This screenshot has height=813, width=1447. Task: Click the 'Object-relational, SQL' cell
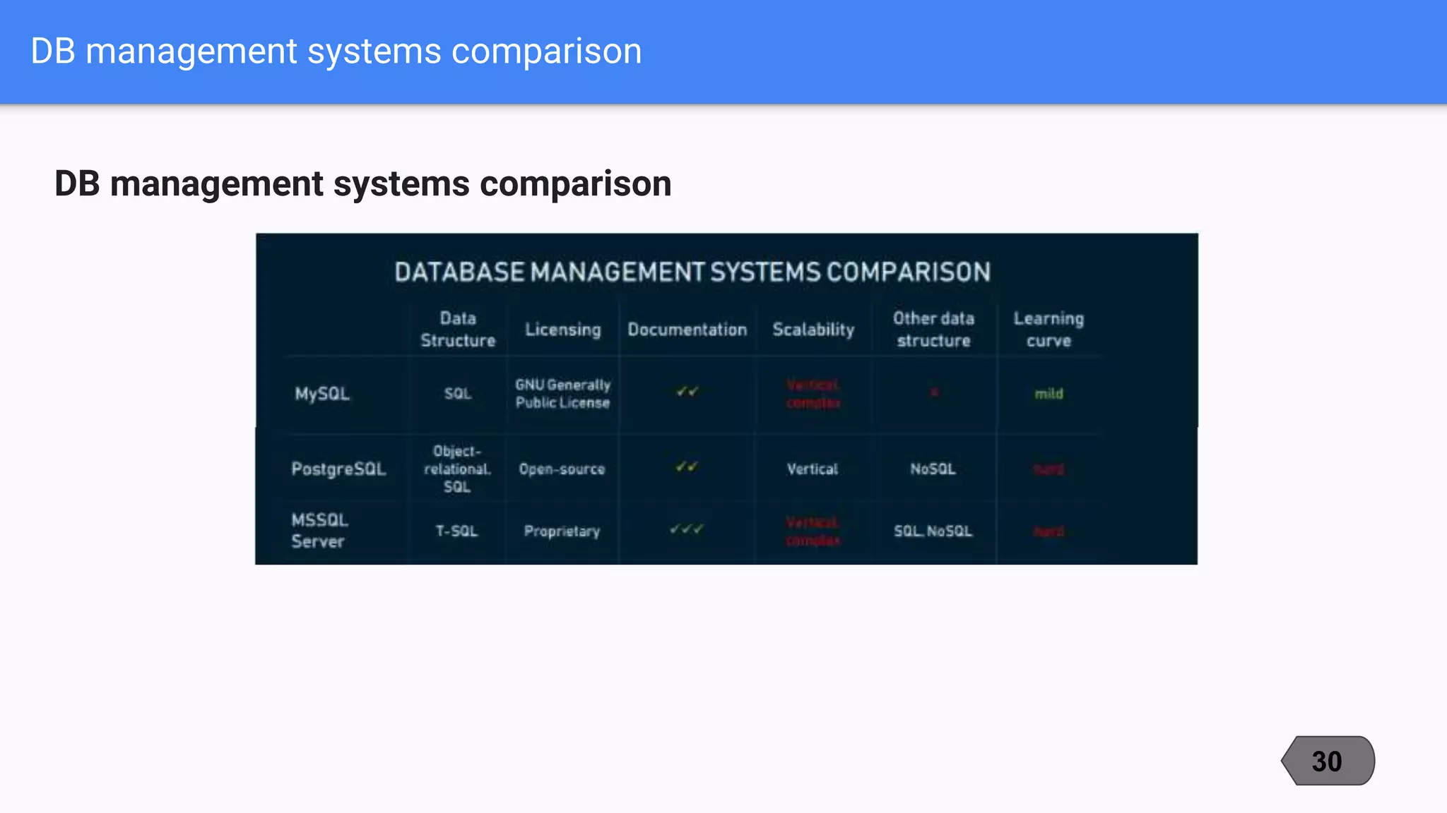pyautogui.click(x=457, y=469)
